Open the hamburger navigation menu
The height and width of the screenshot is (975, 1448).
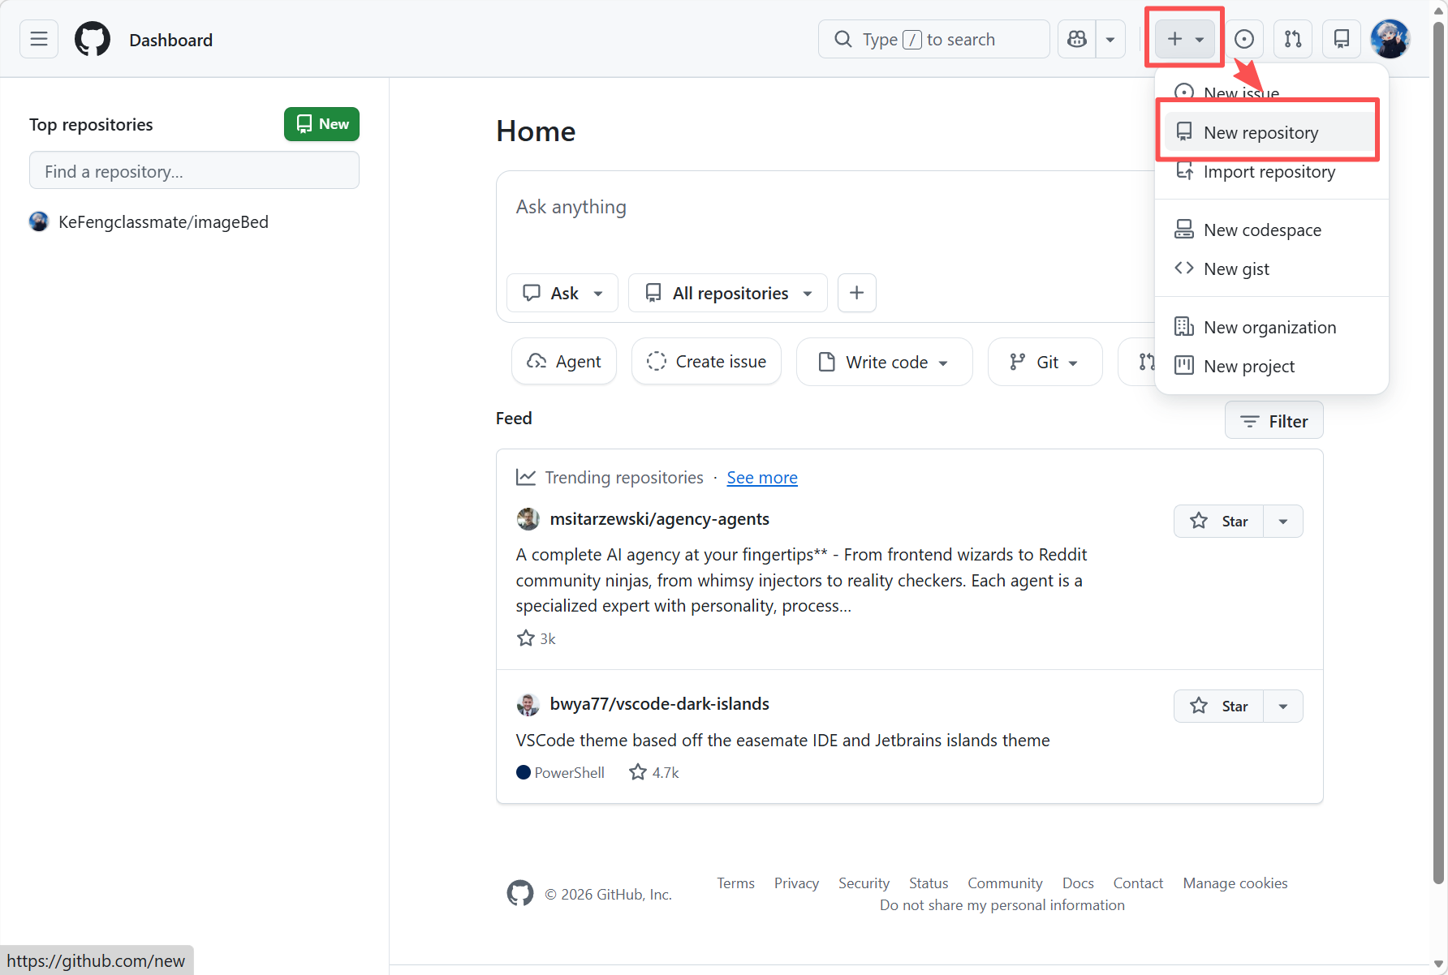39,39
